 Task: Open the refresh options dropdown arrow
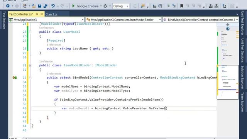110,6
